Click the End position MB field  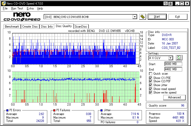point(173,69)
